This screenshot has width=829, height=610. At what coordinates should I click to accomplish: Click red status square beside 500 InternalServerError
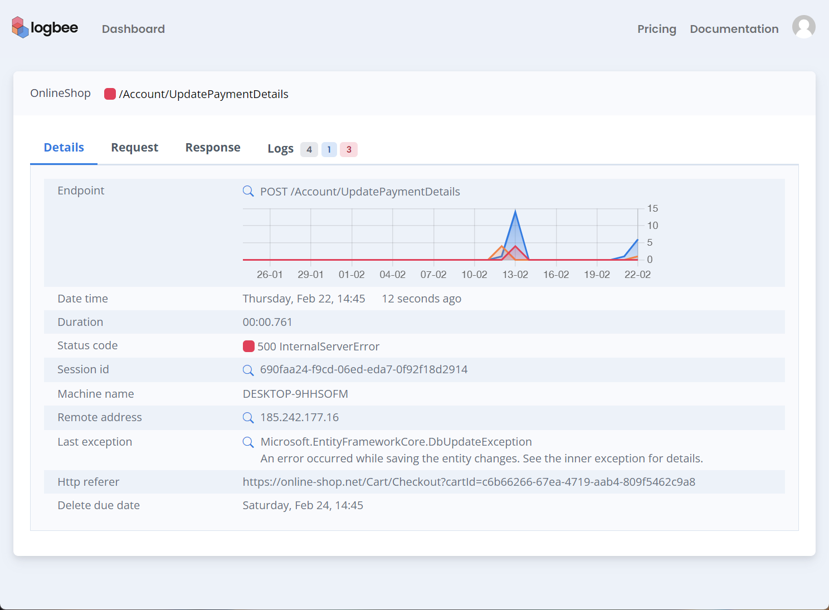(x=249, y=347)
